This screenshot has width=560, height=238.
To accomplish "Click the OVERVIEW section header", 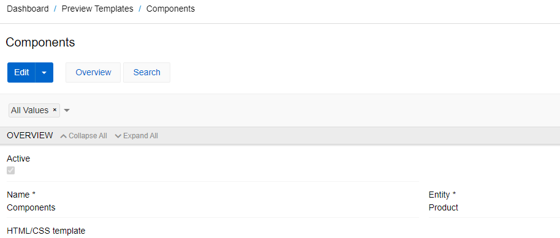I will (x=30, y=136).
